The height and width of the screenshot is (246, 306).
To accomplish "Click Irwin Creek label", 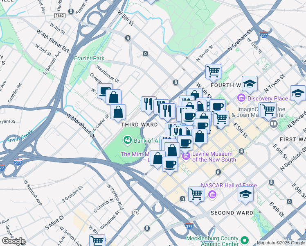I will click(20, 136).
